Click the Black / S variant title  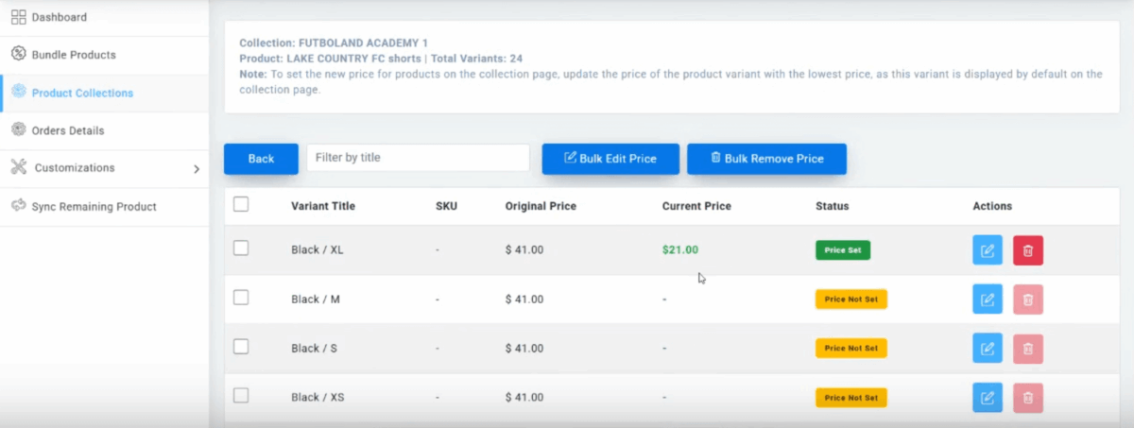(315, 349)
